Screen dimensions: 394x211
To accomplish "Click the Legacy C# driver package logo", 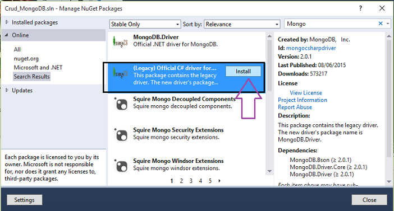I will pyautogui.click(x=120, y=73).
